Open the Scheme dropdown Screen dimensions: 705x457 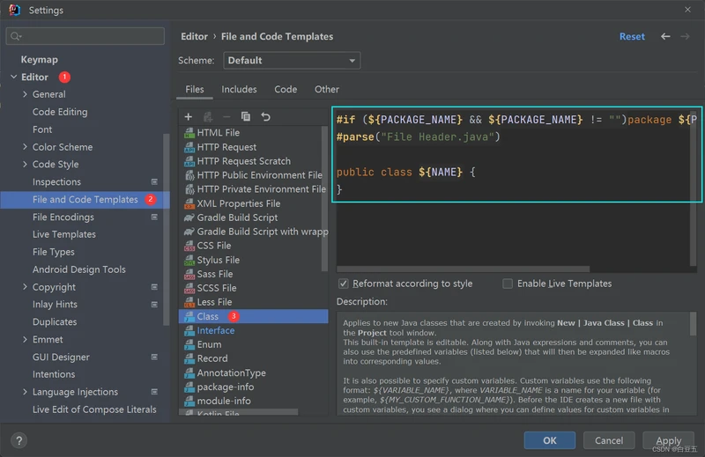[x=292, y=61]
